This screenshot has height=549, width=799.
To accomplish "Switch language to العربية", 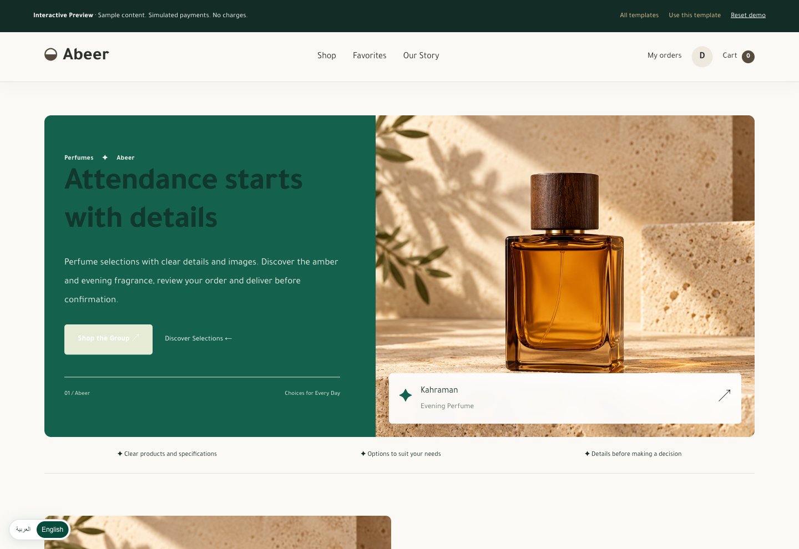I will coord(23,530).
